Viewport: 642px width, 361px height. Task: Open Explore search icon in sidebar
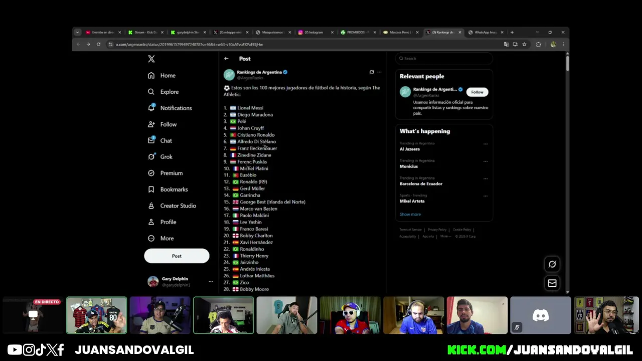[x=151, y=92]
